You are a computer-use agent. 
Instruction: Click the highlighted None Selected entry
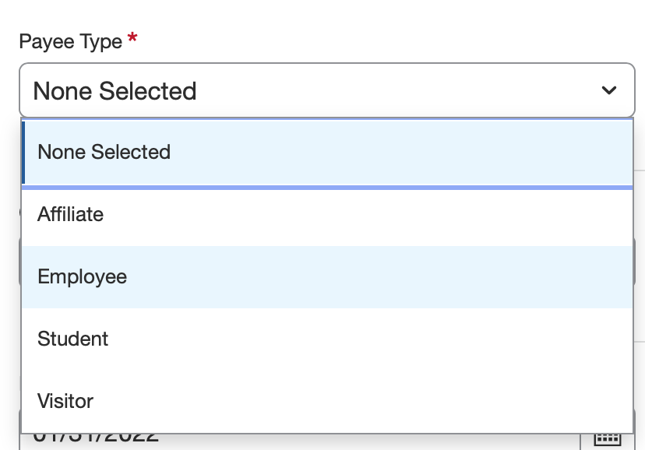pos(104,152)
